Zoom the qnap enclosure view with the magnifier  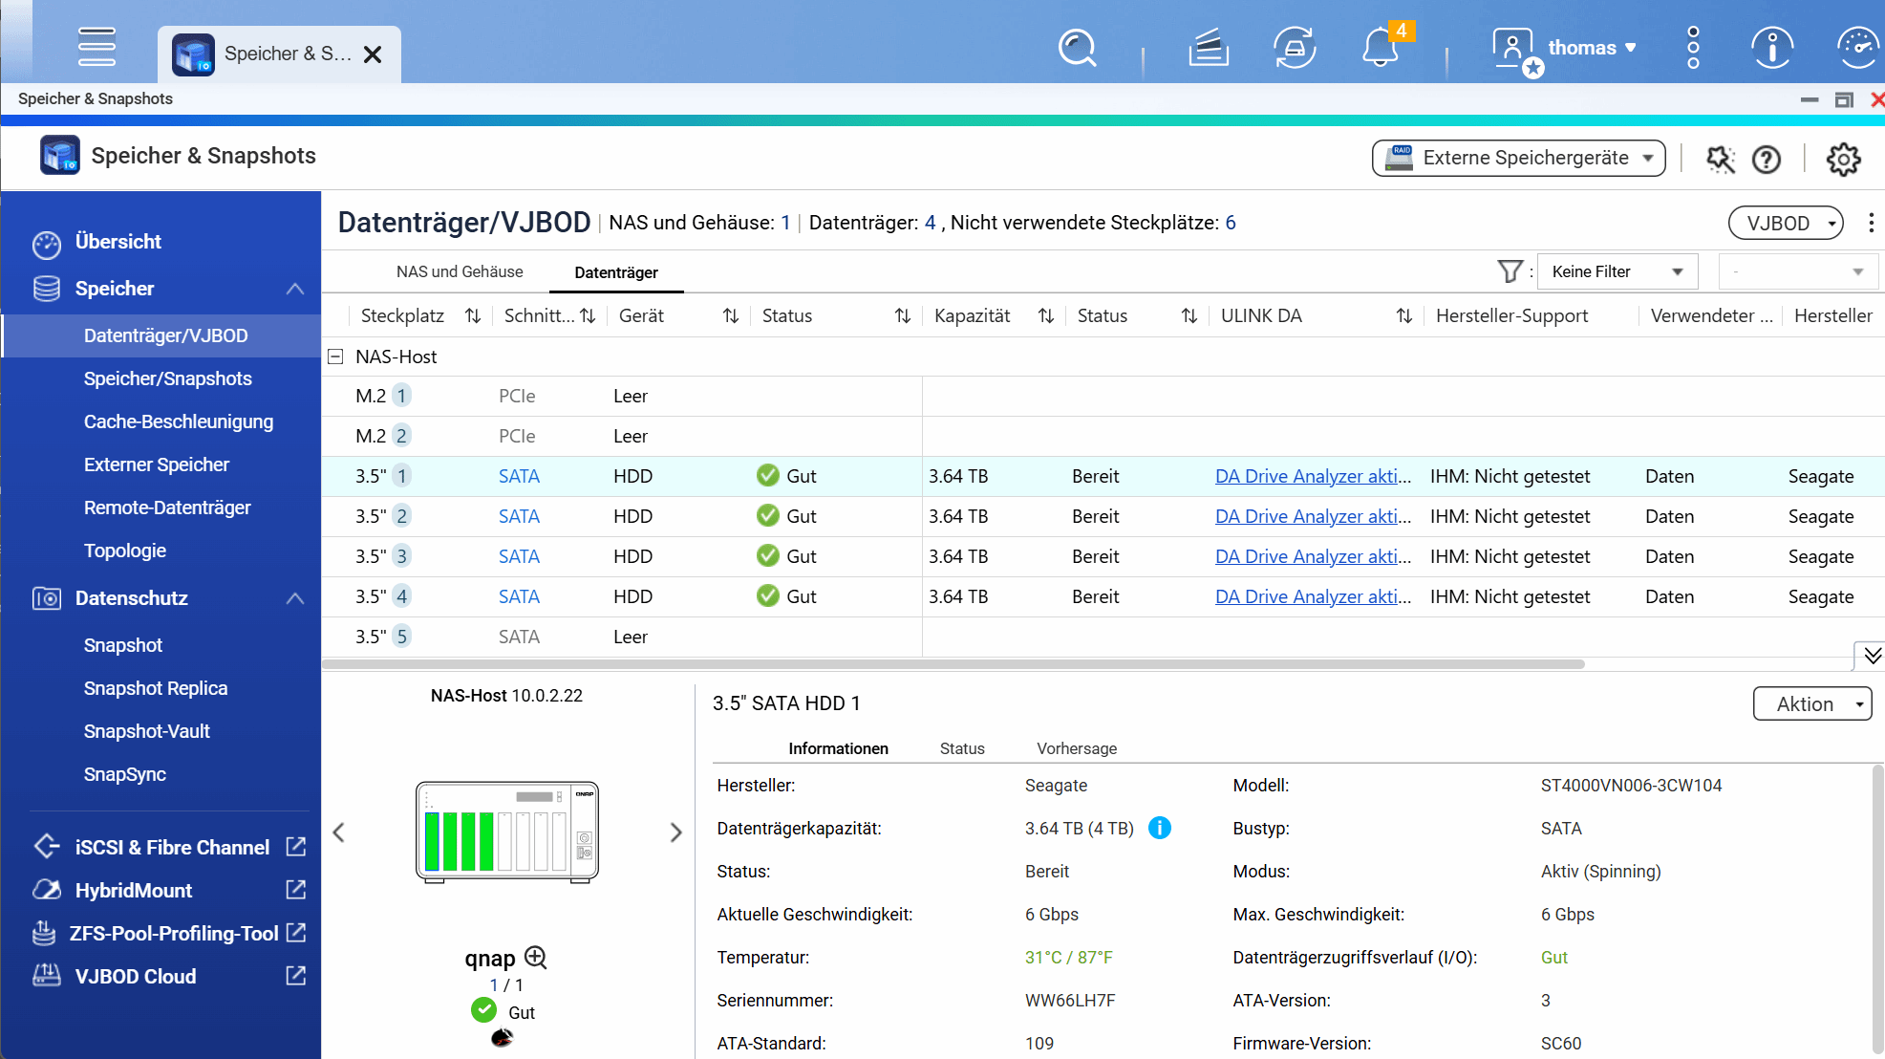(x=536, y=957)
